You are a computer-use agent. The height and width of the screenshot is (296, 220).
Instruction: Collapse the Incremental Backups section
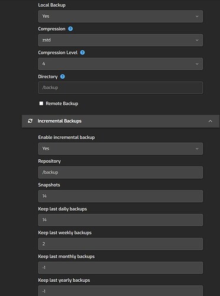[211, 121]
